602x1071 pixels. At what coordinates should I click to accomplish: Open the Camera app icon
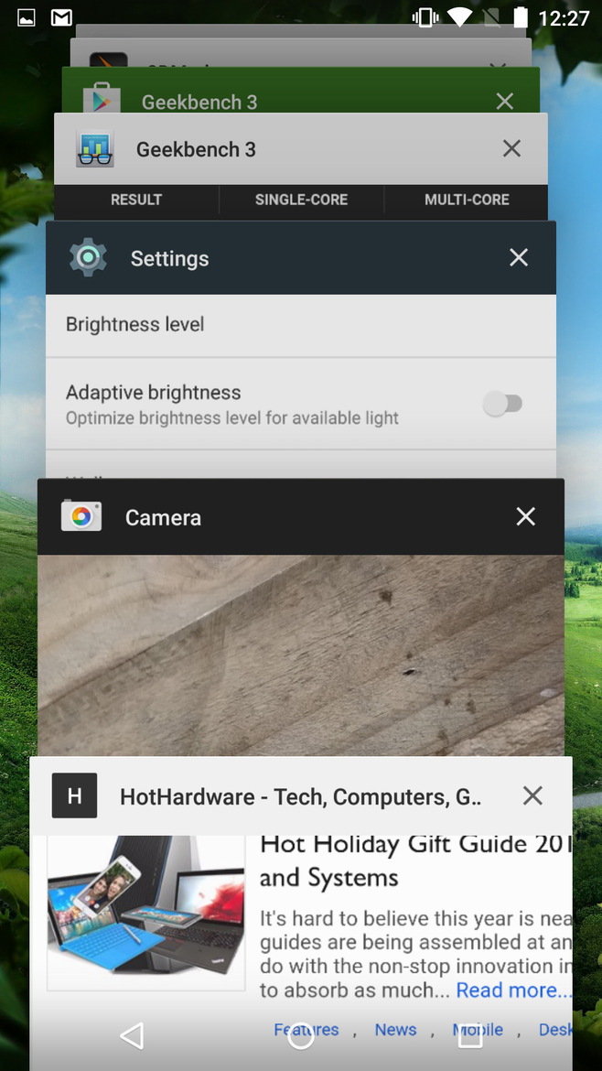click(81, 515)
